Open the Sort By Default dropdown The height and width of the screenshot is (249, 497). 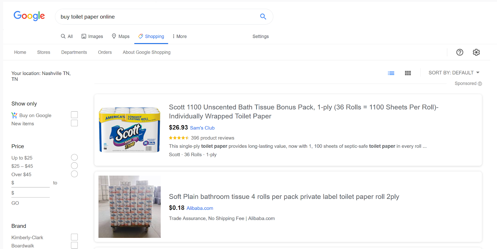[454, 73]
